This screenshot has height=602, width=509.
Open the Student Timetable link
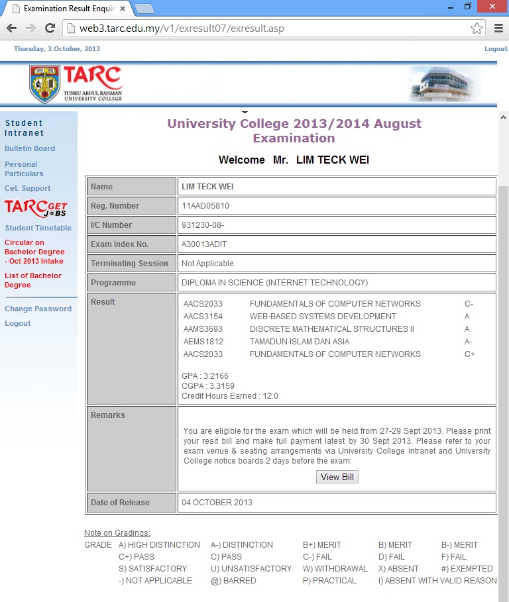point(38,228)
